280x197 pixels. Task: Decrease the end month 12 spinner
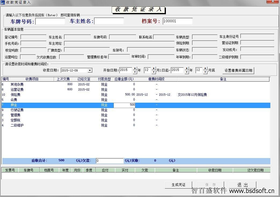[x=205, y=72]
